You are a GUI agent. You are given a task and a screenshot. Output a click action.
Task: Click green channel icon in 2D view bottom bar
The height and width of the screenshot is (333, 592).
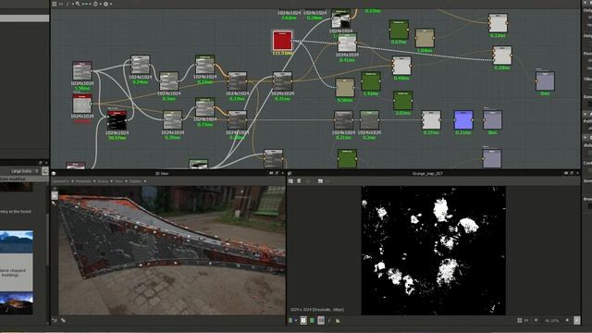[313, 321]
